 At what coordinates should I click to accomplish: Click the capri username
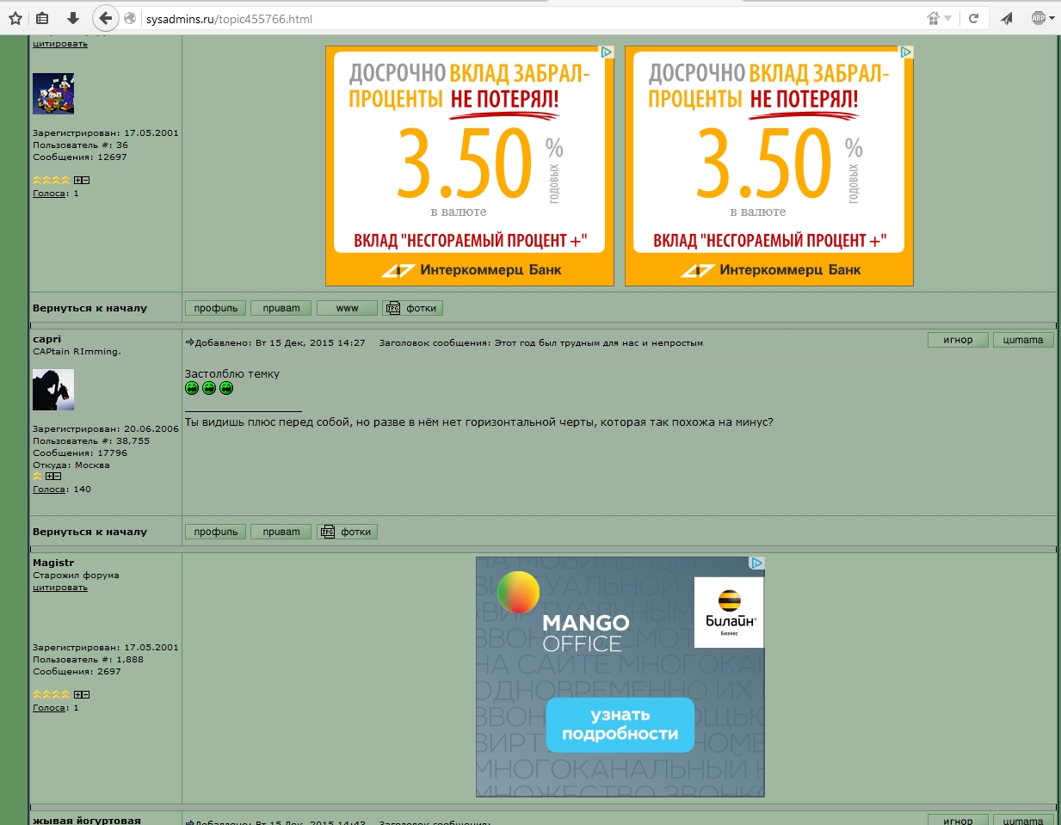pos(46,339)
